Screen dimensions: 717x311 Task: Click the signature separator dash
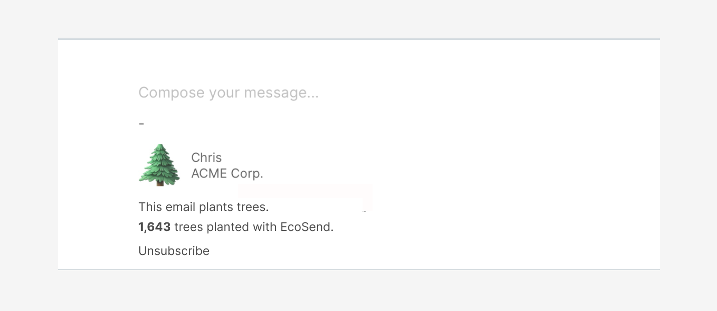click(141, 123)
